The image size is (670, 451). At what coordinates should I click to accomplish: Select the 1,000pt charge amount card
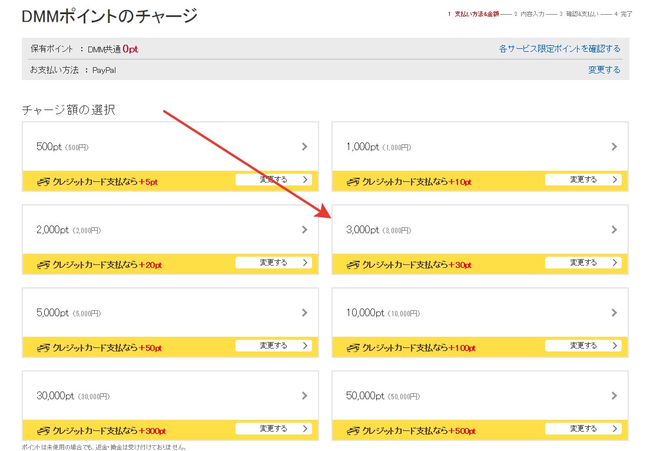tap(480, 147)
